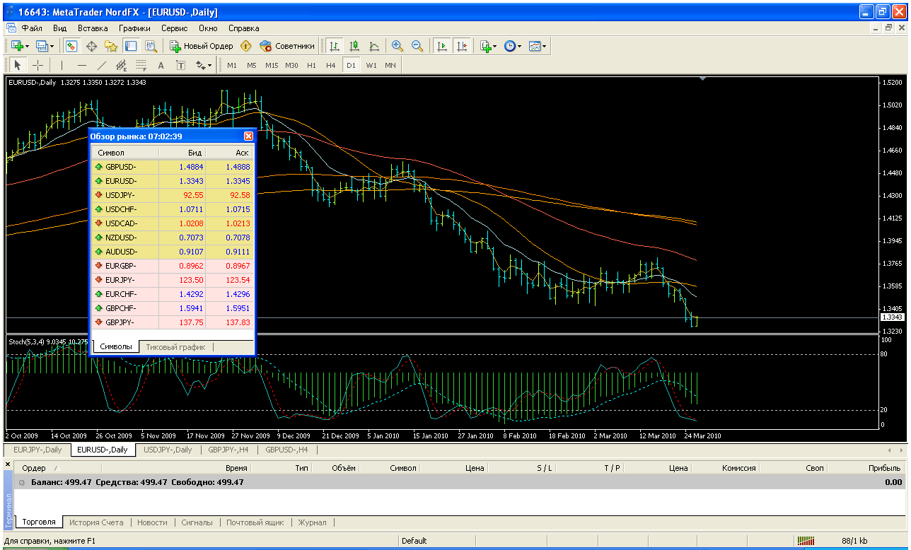Toggle the Terminal panel button
Image resolution: width=911 pixels, height=550 pixels.
tap(131, 46)
